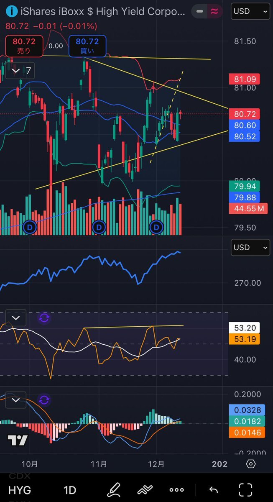The image size is (273, 502).
Task: Tap the dividend marker near 11月
Action: tap(99, 227)
